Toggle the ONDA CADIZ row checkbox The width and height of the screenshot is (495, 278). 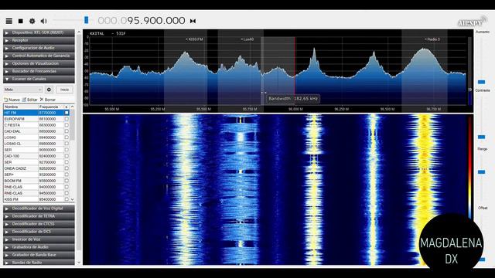67,168
